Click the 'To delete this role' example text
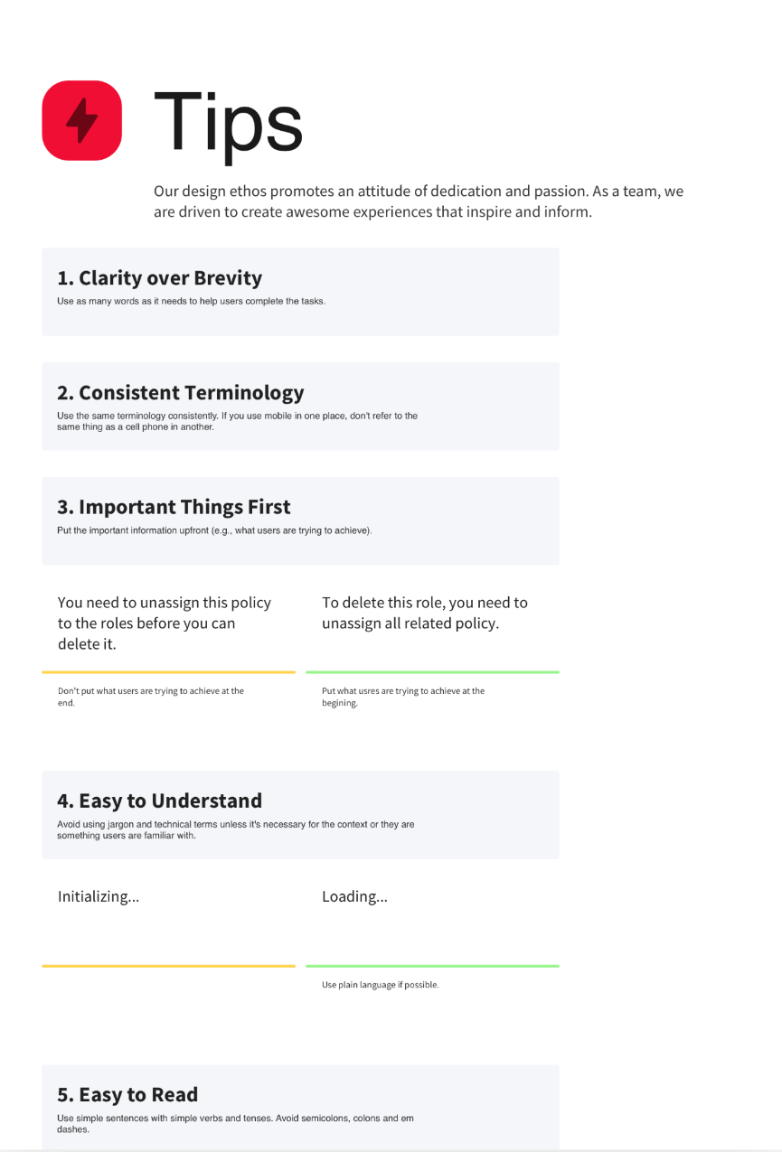This screenshot has width=782, height=1152. click(x=425, y=613)
